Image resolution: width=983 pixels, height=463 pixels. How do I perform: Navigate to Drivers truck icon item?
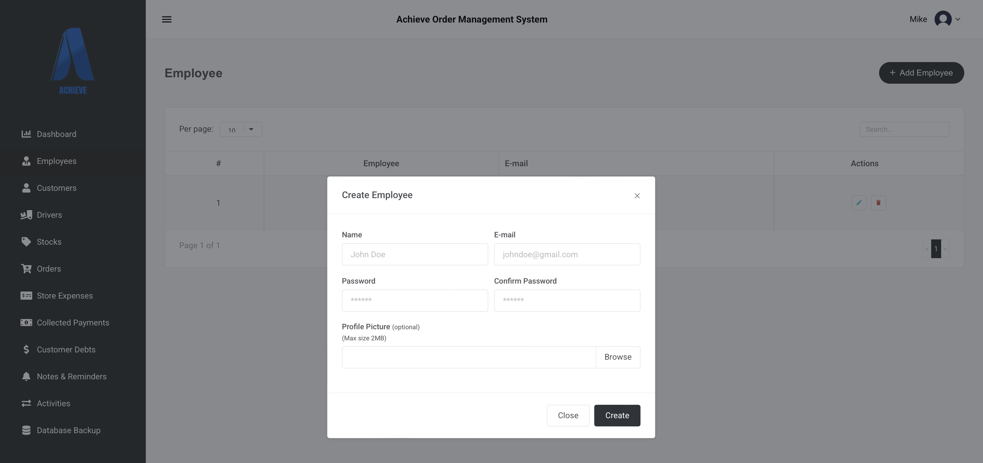pyautogui.click(x=49, y=215)
